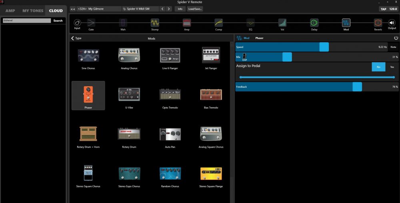Toggle the Mod effect power button
The width and height of the screenshot is (400, 203).
click(396, 38)
